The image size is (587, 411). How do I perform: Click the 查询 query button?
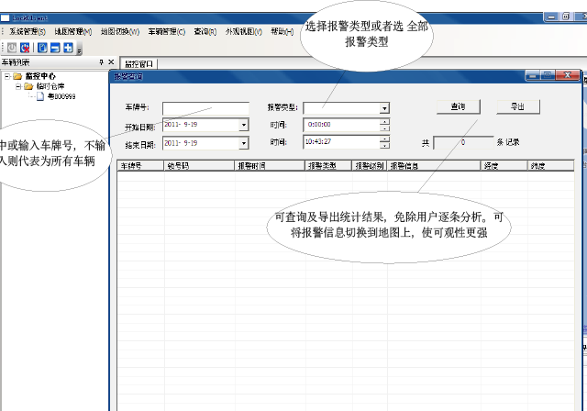tap(459, 107)
